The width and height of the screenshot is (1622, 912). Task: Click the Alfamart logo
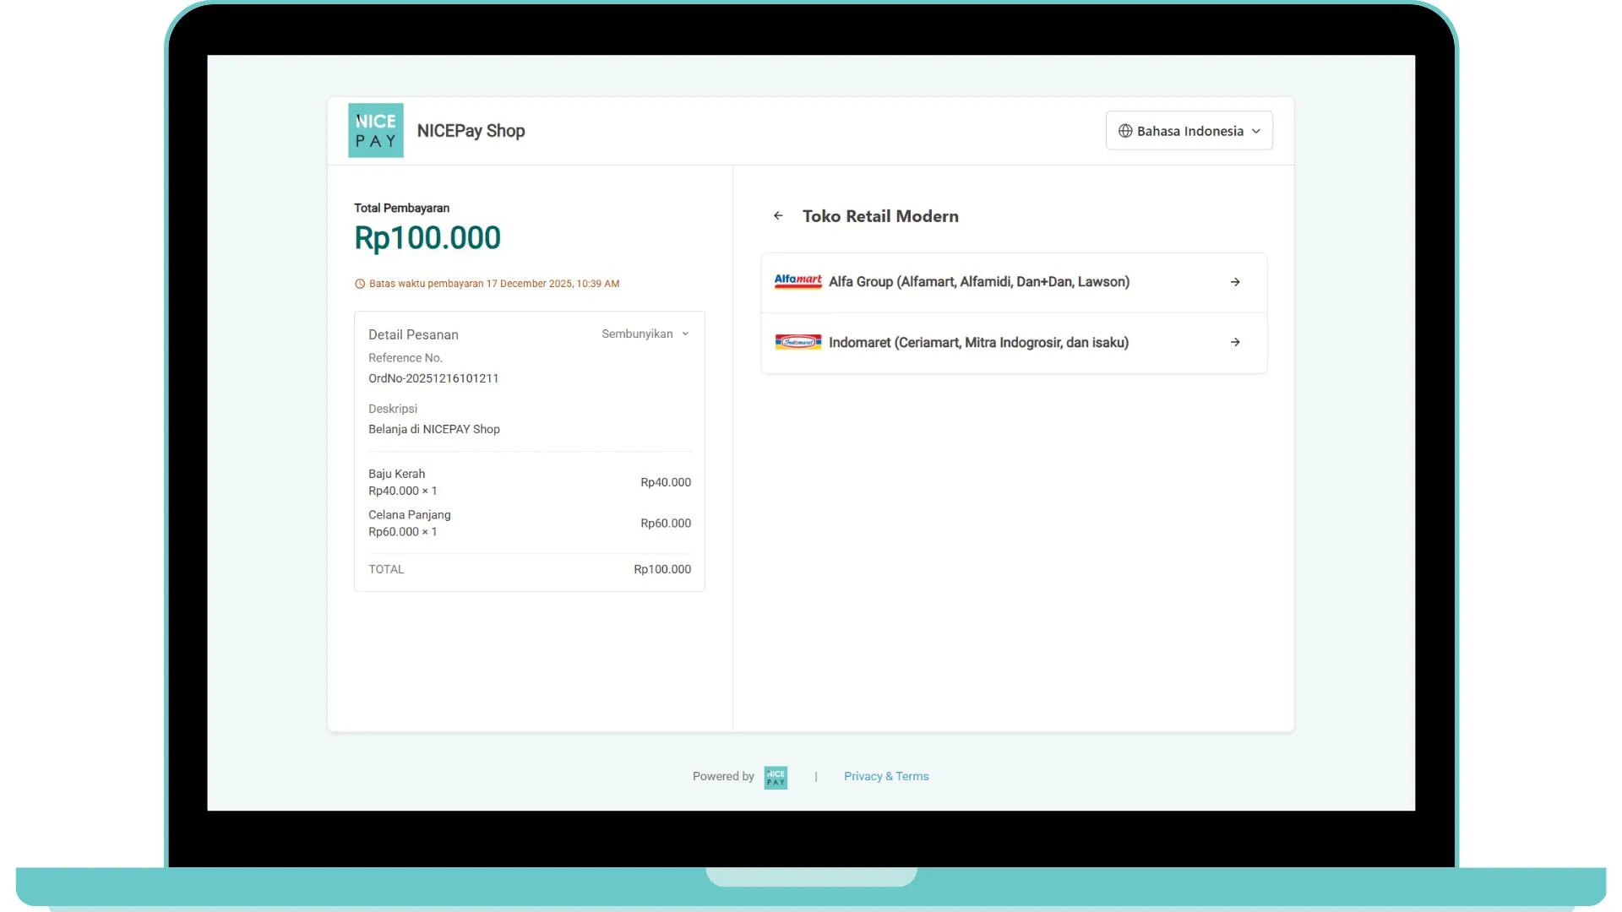797,281
